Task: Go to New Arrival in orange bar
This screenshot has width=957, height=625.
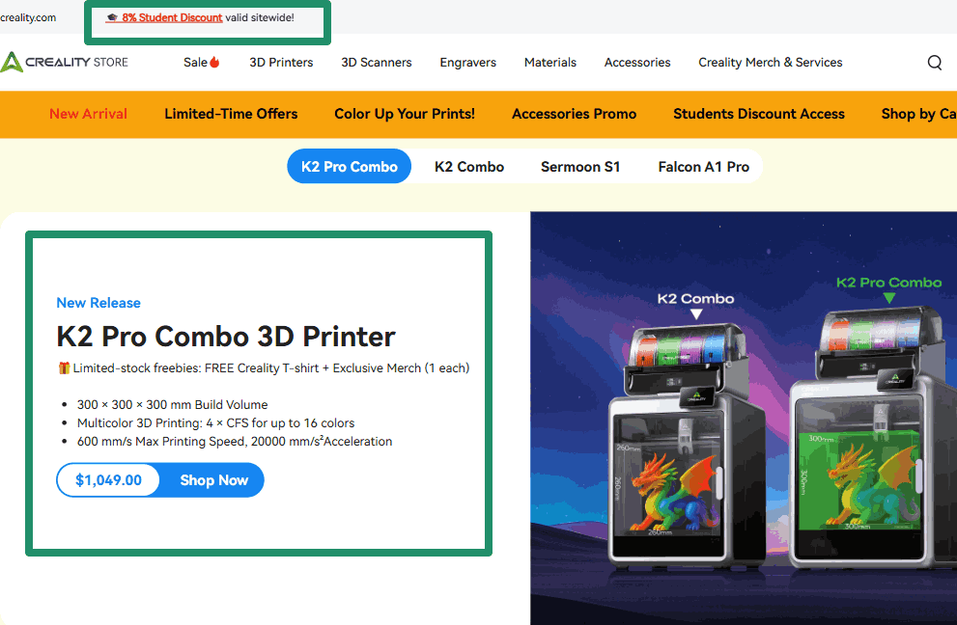Action: [89, 114]
